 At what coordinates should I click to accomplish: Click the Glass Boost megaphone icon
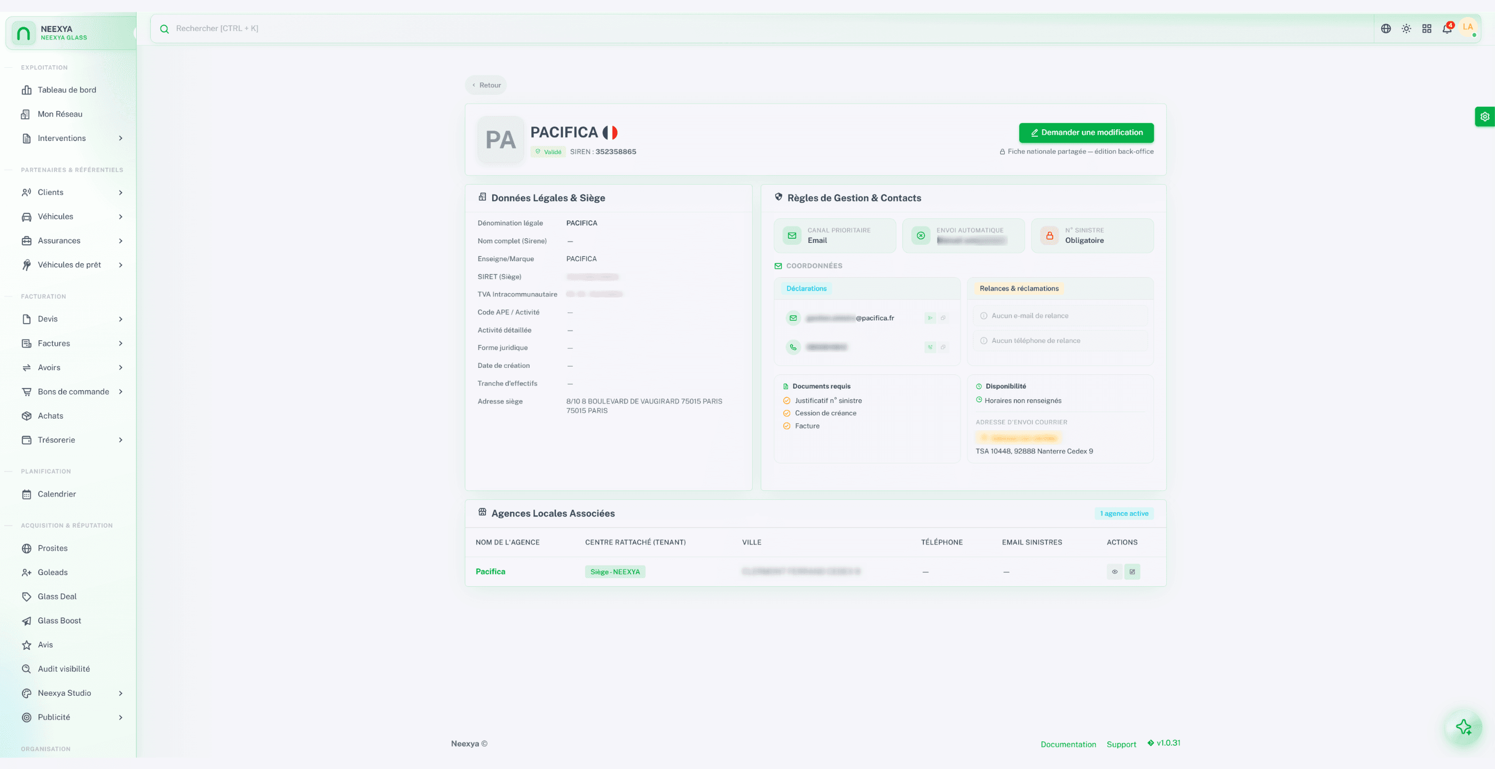click(x=27, y=621)
